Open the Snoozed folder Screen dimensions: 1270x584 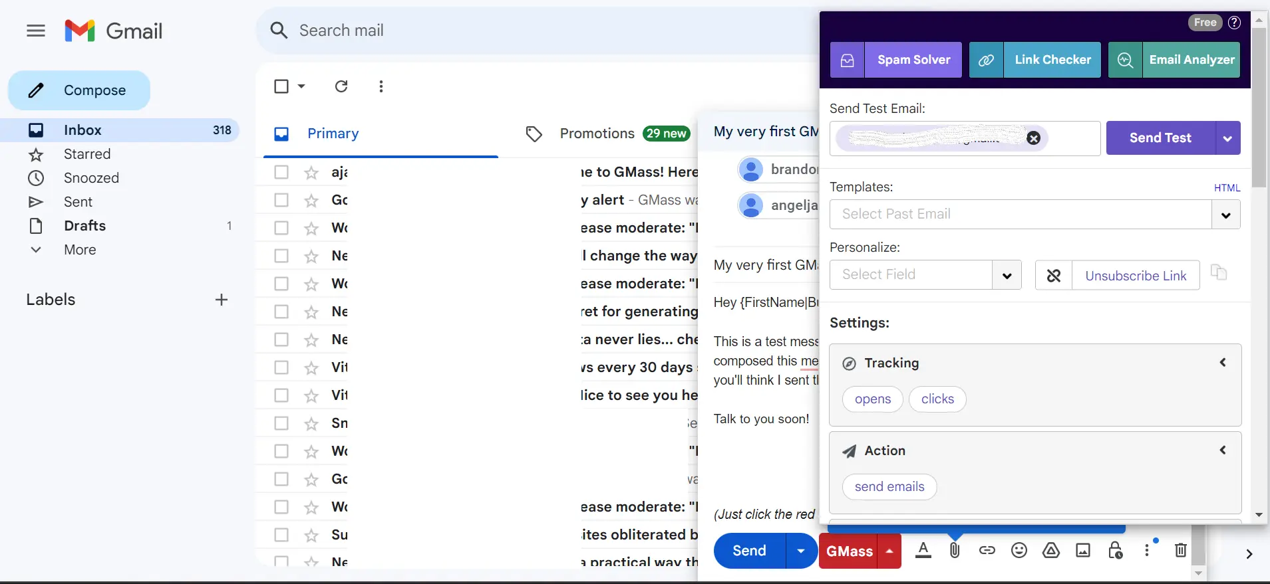click(91, 178)
